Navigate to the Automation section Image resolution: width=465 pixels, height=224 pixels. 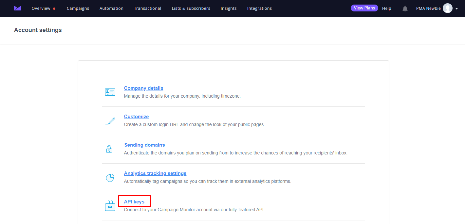coord(111,8)
